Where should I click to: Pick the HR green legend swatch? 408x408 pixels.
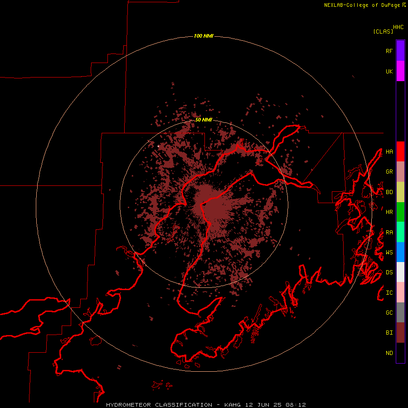pyautogui.click(x=400, y=212)
